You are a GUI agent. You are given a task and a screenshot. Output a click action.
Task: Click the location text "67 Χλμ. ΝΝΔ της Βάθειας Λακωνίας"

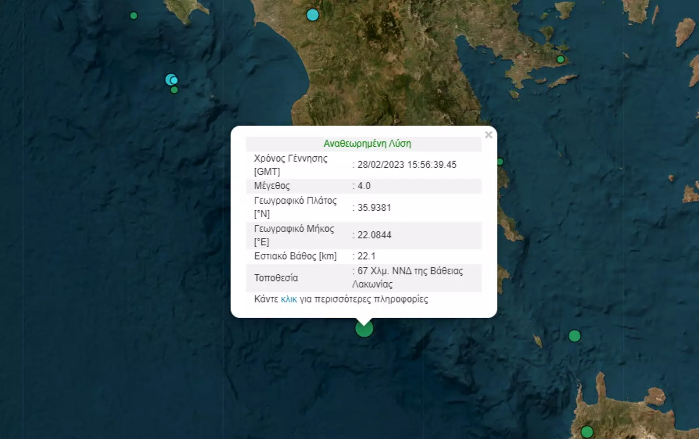(407, 277)
